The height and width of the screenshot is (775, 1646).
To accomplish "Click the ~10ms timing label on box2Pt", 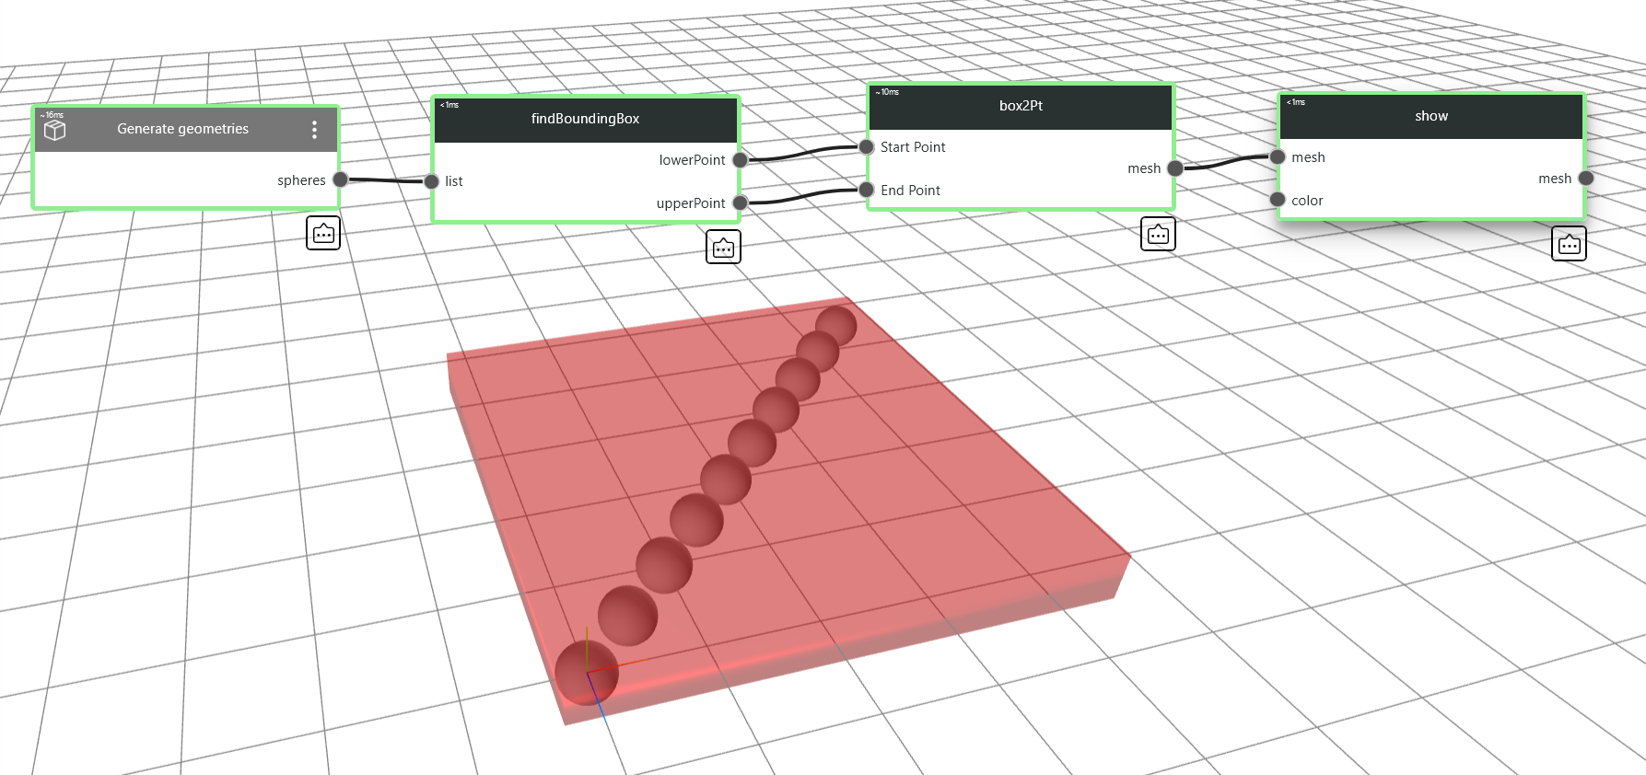I will pyautogui.click(x=887, y=92).
